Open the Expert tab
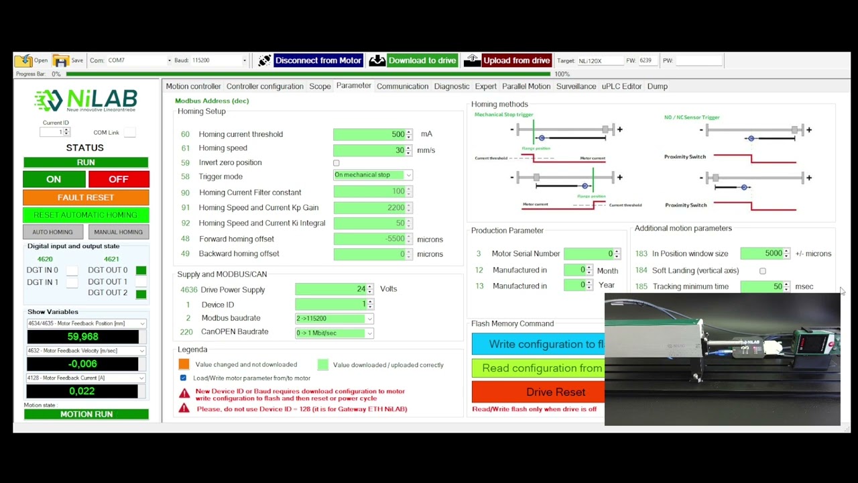Screen dimensions: 858x483 point(486,87)
